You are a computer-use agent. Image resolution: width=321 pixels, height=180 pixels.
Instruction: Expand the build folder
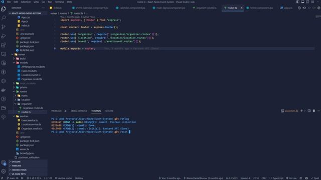[28, 58]
